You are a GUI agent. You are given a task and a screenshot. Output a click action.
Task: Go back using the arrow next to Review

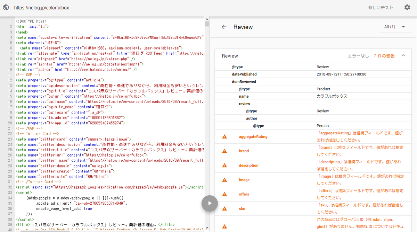tap(224, 27)
